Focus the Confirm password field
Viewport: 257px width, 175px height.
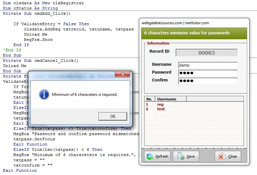pyautogui.click(x=208, y=81)
